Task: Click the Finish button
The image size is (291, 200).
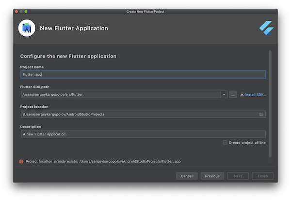Action: (262, 176)
